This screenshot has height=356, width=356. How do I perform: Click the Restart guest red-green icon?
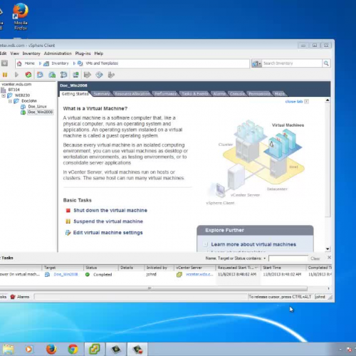(28, 75)
